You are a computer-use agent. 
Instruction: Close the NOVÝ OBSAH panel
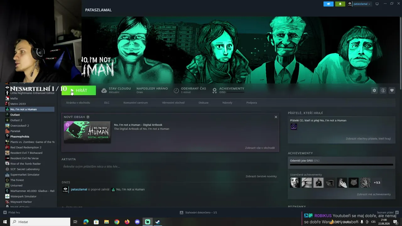point(276,117)
